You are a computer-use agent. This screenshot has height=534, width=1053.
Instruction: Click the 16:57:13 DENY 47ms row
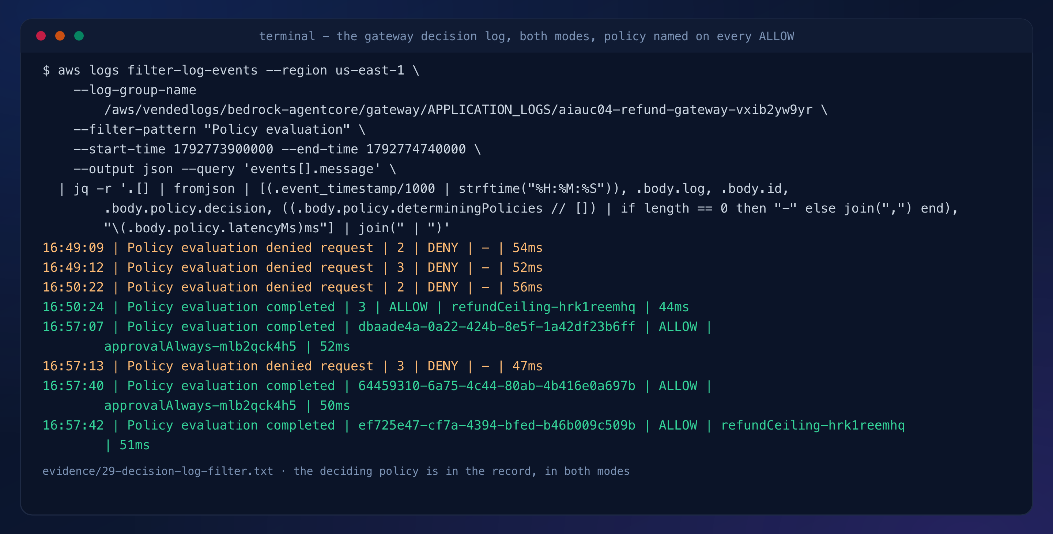(292, 366)
